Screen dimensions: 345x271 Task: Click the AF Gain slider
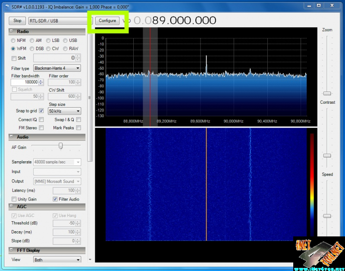click(x=61, y=146)
